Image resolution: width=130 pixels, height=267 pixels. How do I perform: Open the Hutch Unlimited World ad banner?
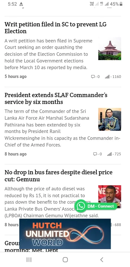coord(65,234)
